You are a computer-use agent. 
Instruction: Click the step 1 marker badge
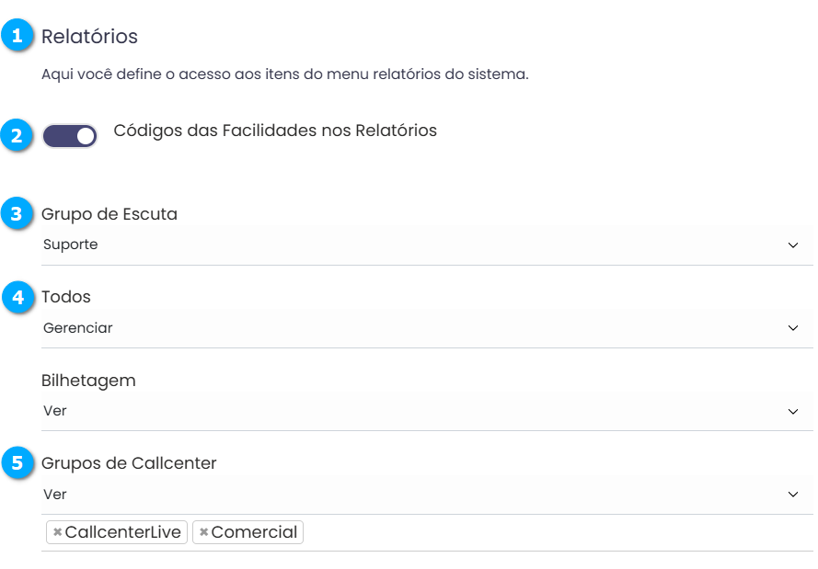tap(17, 37)
